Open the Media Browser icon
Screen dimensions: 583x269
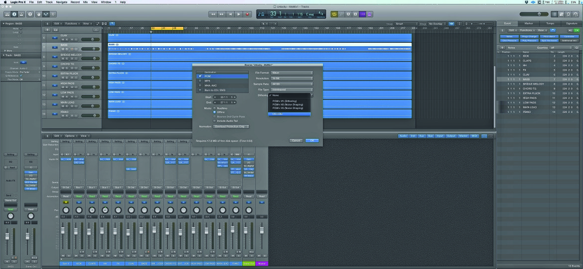pyautogui.click(x=576, y=14)
